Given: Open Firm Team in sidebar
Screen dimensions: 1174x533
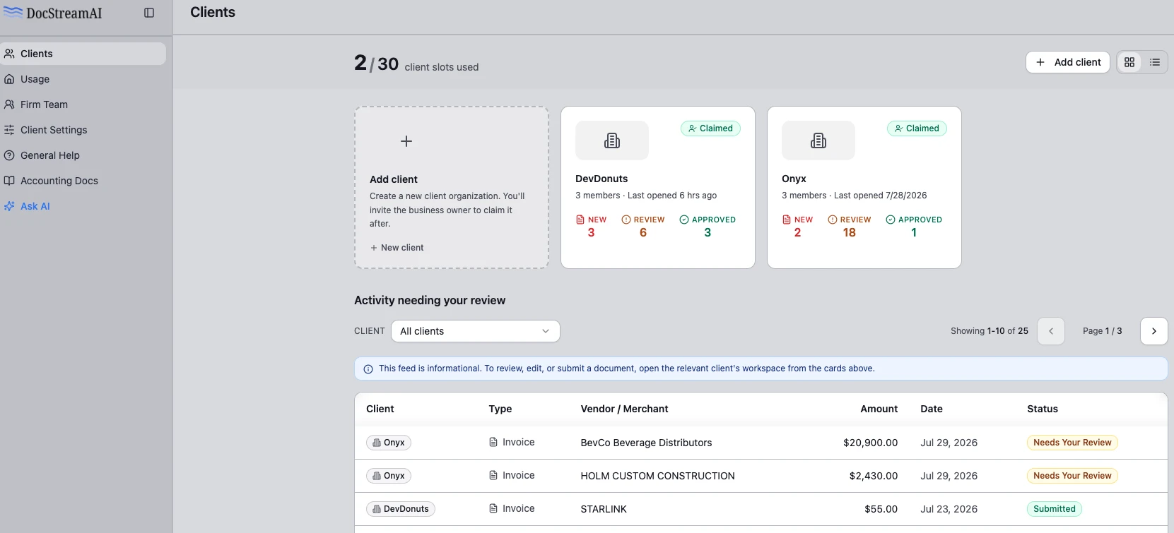Looking at the screenshot, I should click(83, 104).
